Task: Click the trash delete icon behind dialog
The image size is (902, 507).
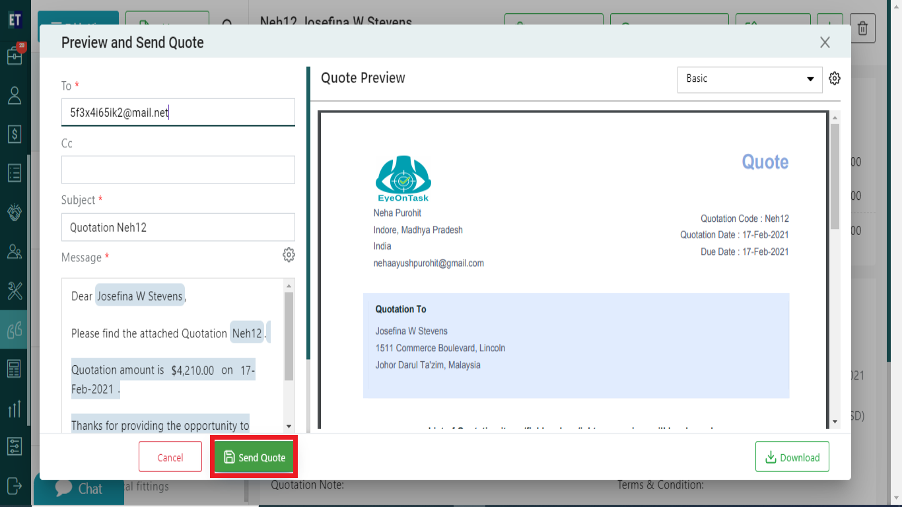Action: [x=862, y=28]
